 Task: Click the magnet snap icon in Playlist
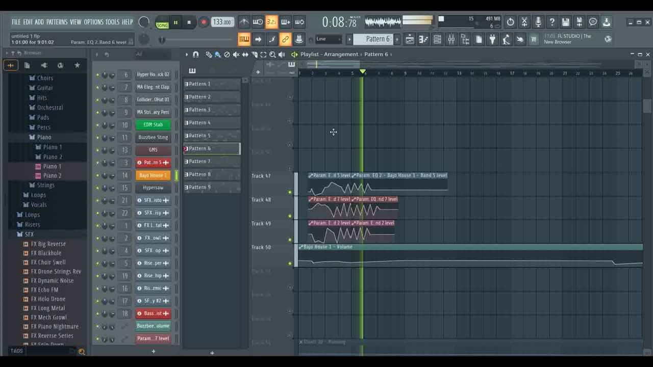(x=195, y=55)
